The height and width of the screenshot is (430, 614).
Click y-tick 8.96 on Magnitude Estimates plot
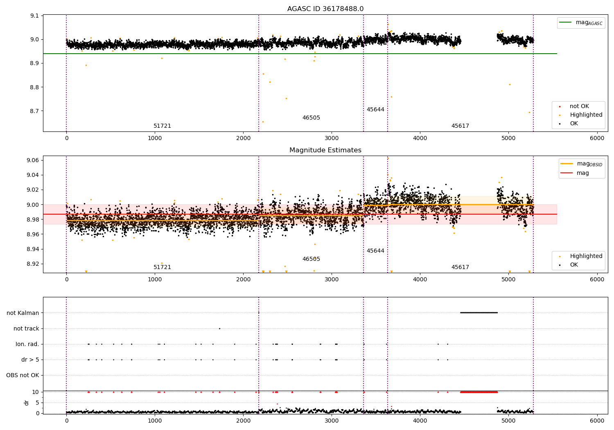33,235
